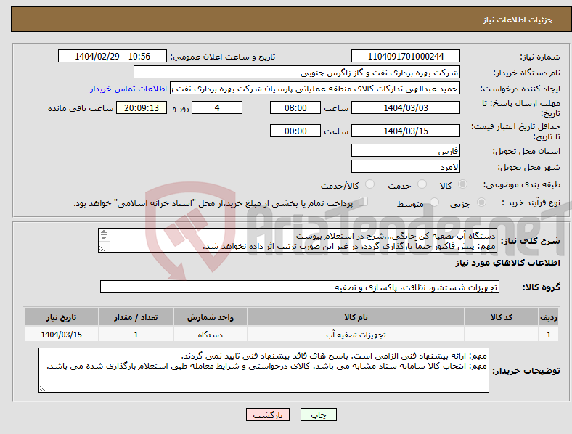
Task: Click the ردیف column header
Action: tap(548, 317)
